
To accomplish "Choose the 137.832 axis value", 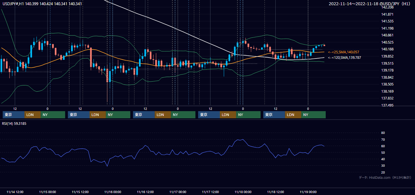I will click(387, 98).
